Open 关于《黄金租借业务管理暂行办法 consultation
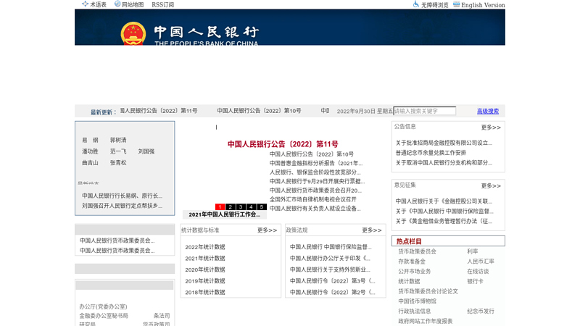Viewport: 580px width, 326px height. click(x=444, y=222)
